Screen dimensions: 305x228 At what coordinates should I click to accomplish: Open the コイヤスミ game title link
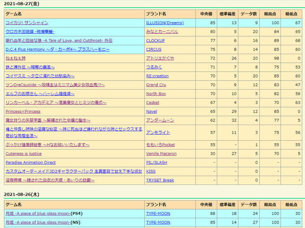coord(40,76)
